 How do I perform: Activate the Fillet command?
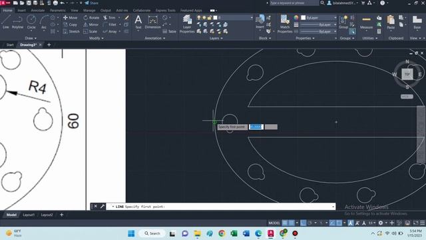click(x=110, y=25)
